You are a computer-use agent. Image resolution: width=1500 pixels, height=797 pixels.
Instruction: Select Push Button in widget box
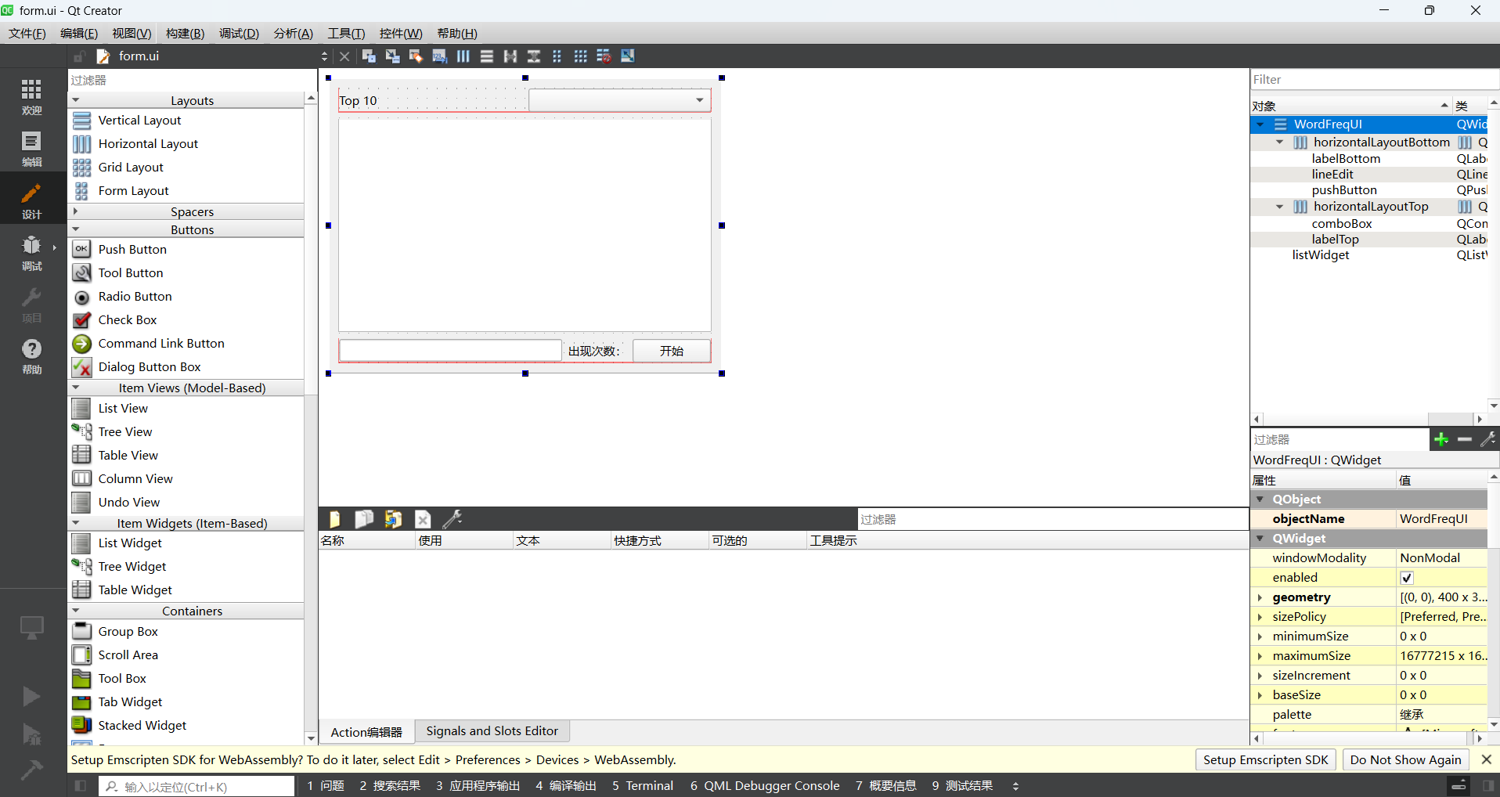point(132,249)
